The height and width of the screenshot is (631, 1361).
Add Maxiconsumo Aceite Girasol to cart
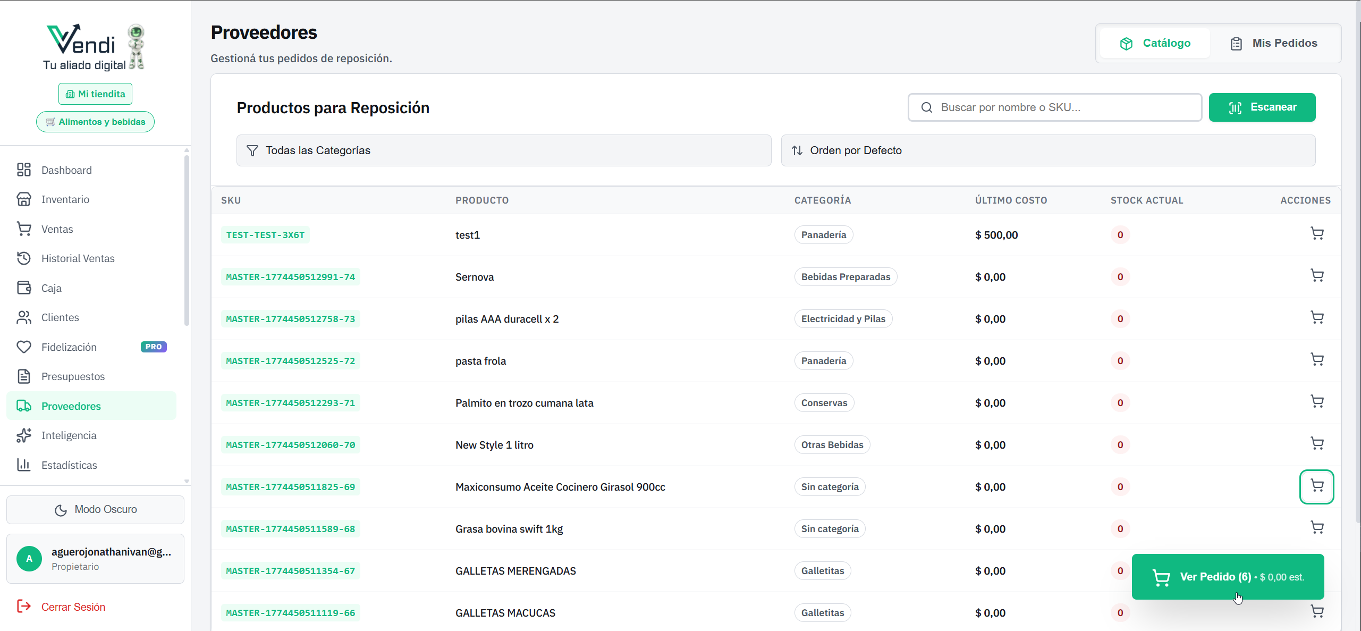(1316, 486)
